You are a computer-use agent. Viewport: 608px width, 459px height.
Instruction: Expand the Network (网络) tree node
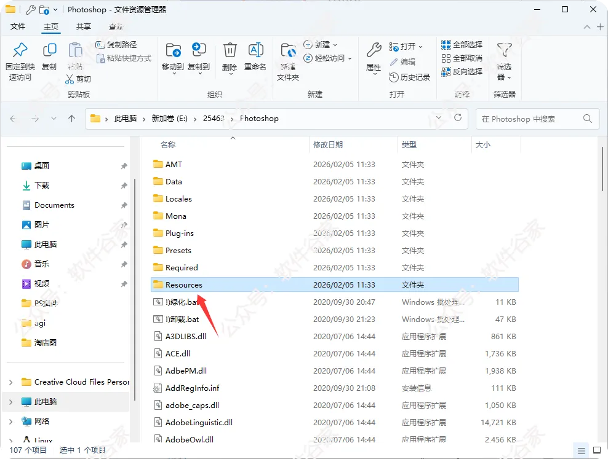pyautogui.click(x=10, y=422)
